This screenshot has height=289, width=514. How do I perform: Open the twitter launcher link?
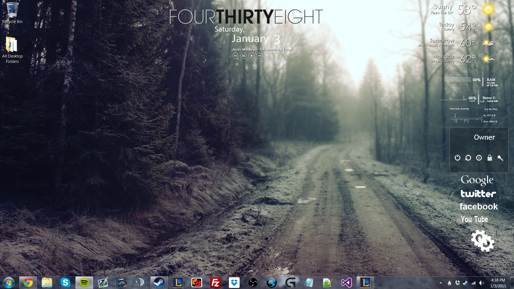tap(478, 194)
